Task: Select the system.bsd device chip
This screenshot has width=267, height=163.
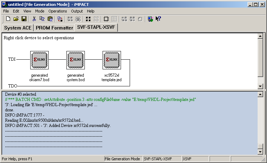Action: [x=75, y=60]
